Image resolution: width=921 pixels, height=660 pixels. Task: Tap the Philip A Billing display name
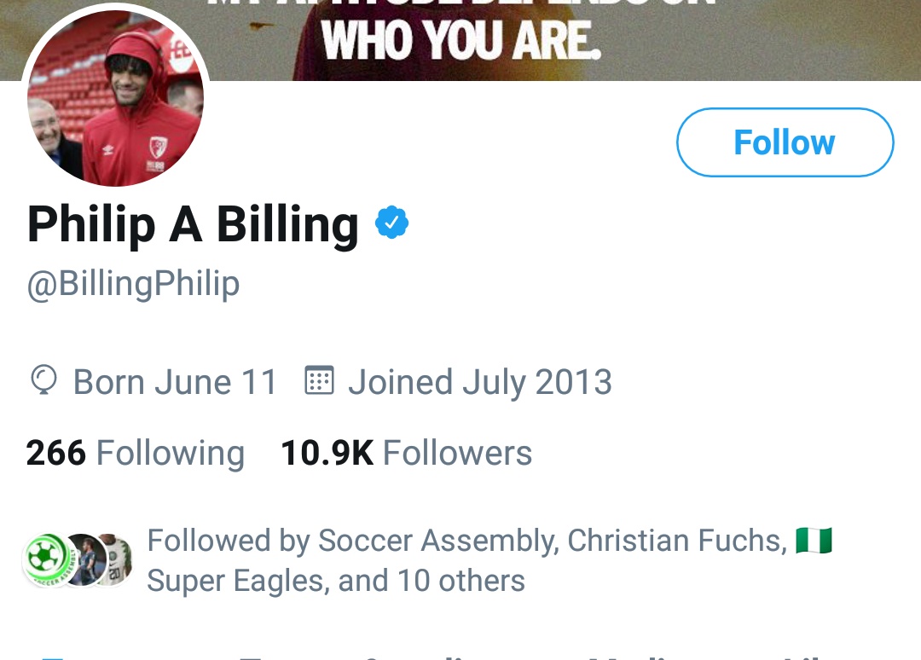(x=193, y=224)
